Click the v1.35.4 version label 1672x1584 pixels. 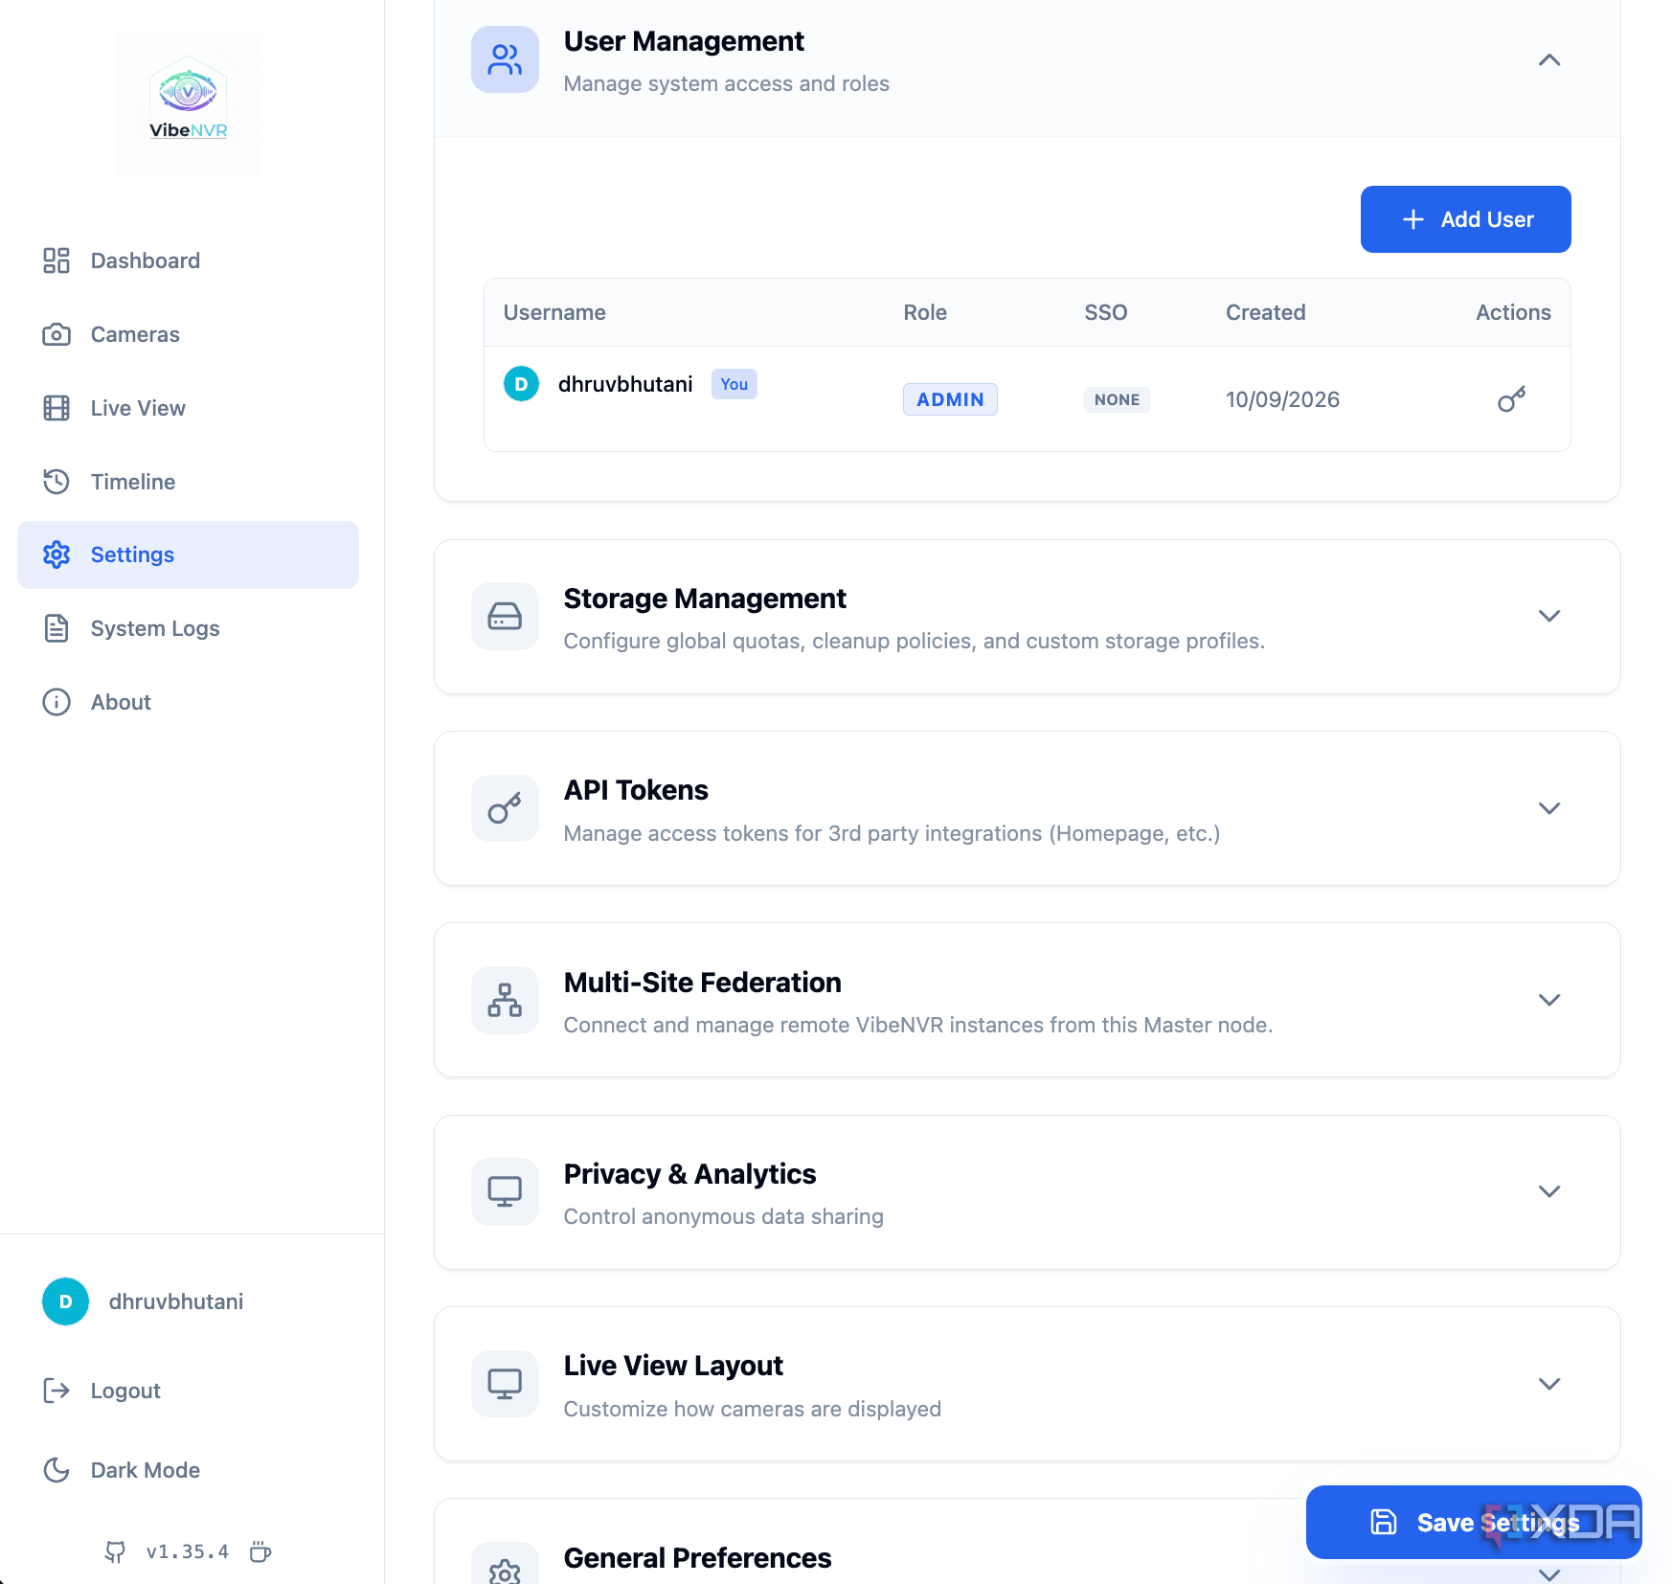coord(188,1551)
